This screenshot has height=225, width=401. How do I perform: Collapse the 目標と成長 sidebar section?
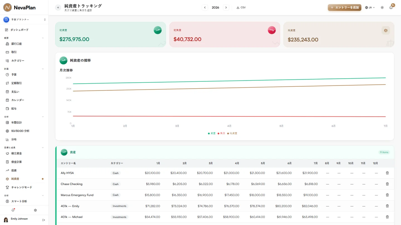43,147
